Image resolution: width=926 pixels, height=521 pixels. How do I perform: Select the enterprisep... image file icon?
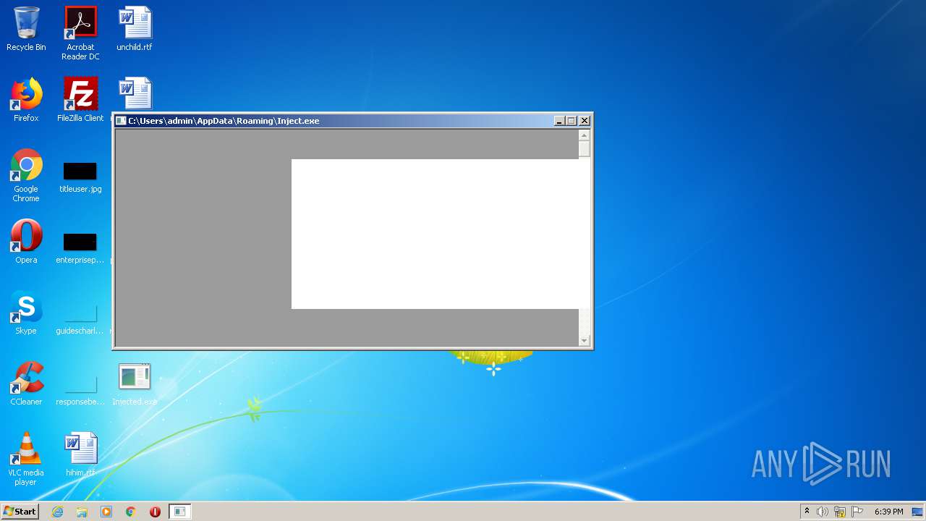80,247
